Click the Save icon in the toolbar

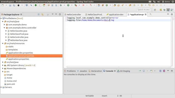(10, 5)
